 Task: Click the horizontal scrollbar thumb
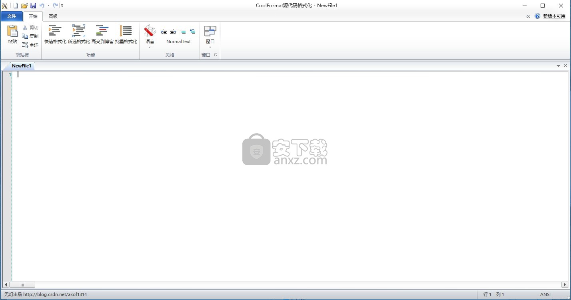(x=22, y=285)
